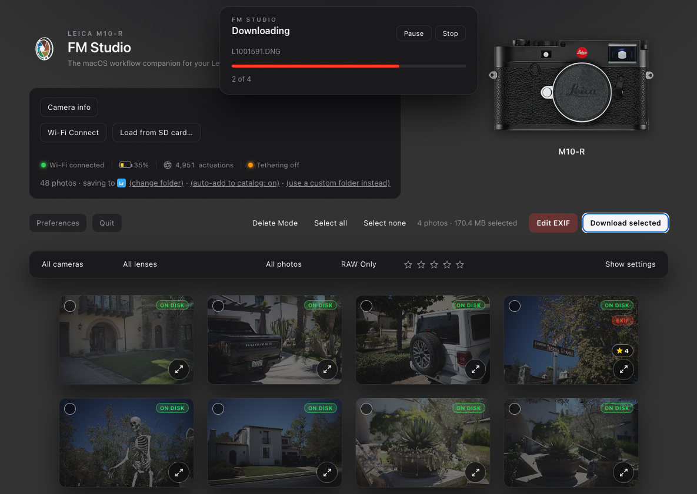The image size is (697, 494).
Task: Expand the Tierra Grande street sign photo
Action: click(x=623, y=369)
